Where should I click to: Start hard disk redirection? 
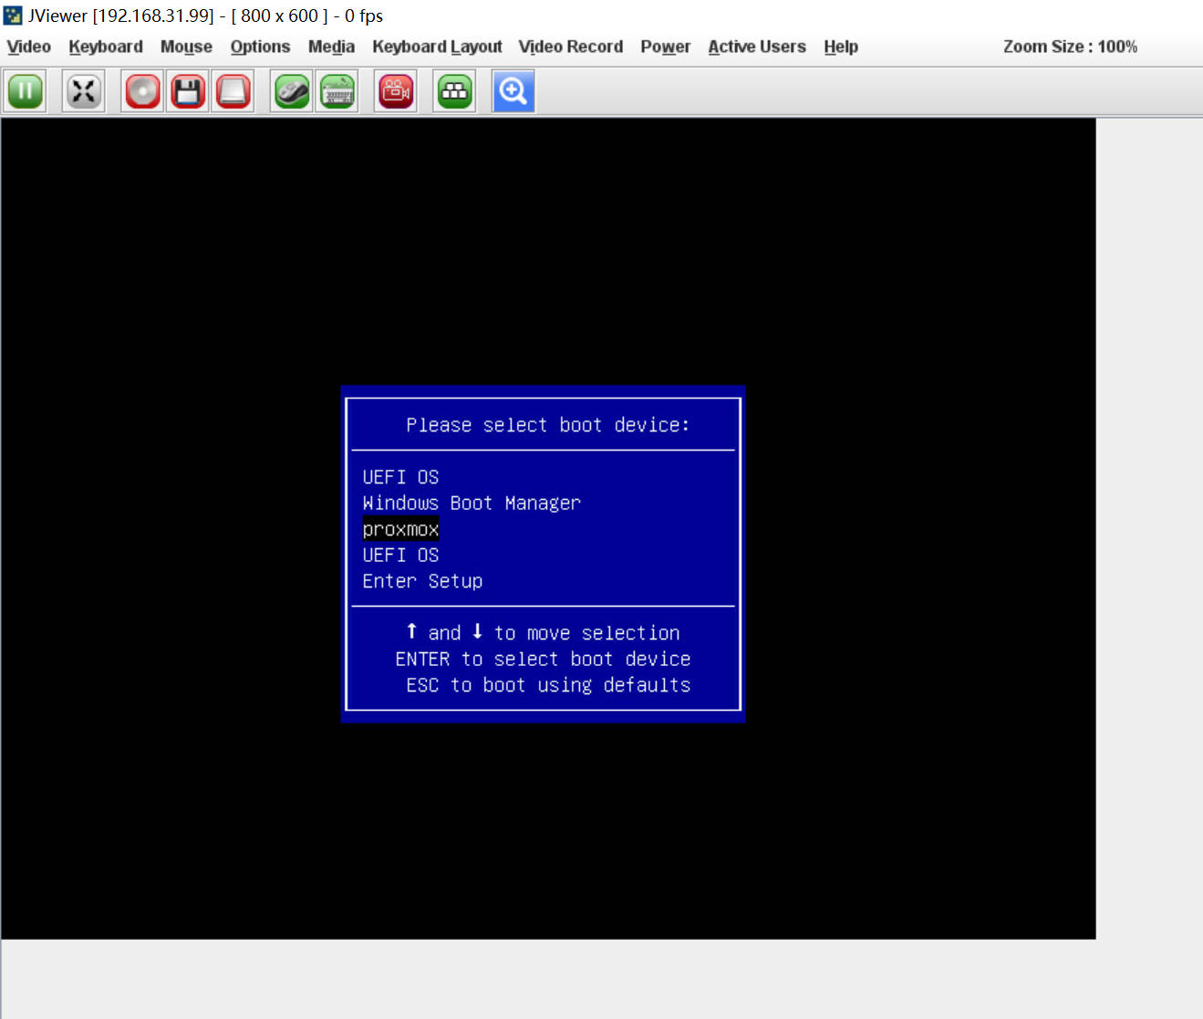coord(233,91)
